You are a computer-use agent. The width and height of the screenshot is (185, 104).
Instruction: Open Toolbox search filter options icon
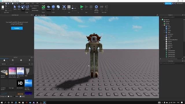coord(32,64)
